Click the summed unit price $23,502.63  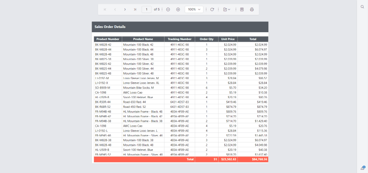(228, 159)
